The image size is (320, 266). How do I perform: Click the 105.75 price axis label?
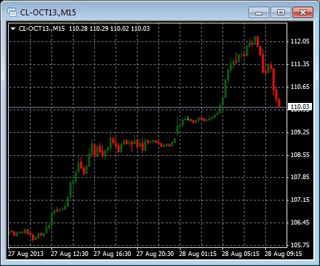coord(300,245)
